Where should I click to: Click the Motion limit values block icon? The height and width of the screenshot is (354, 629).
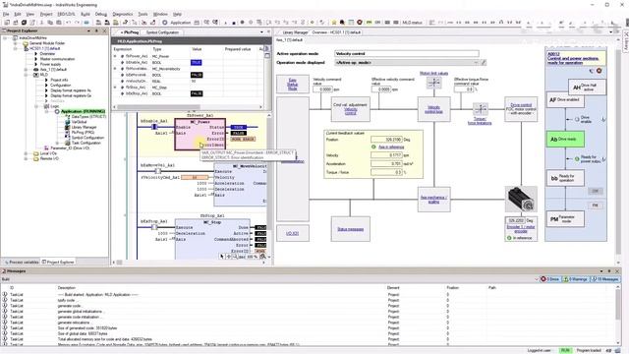coord(433,83)
